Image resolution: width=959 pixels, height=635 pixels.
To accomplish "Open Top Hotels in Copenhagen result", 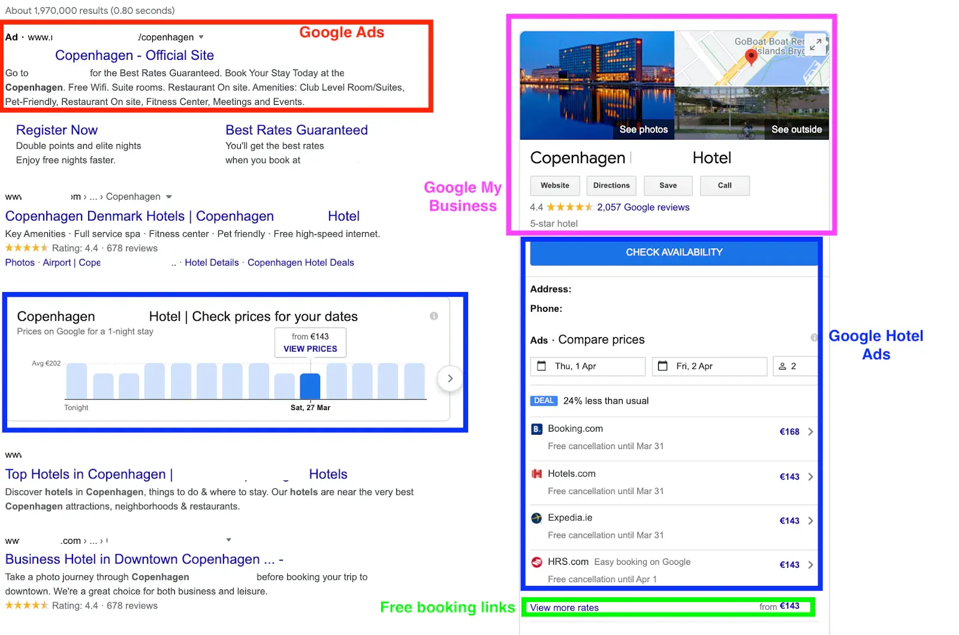I will (176, 474).
